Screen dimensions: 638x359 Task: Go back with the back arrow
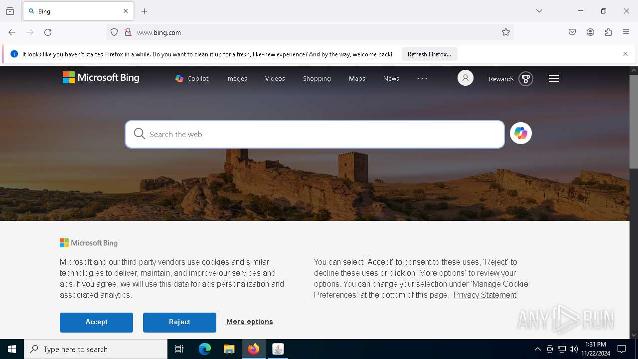coord(12,32)
